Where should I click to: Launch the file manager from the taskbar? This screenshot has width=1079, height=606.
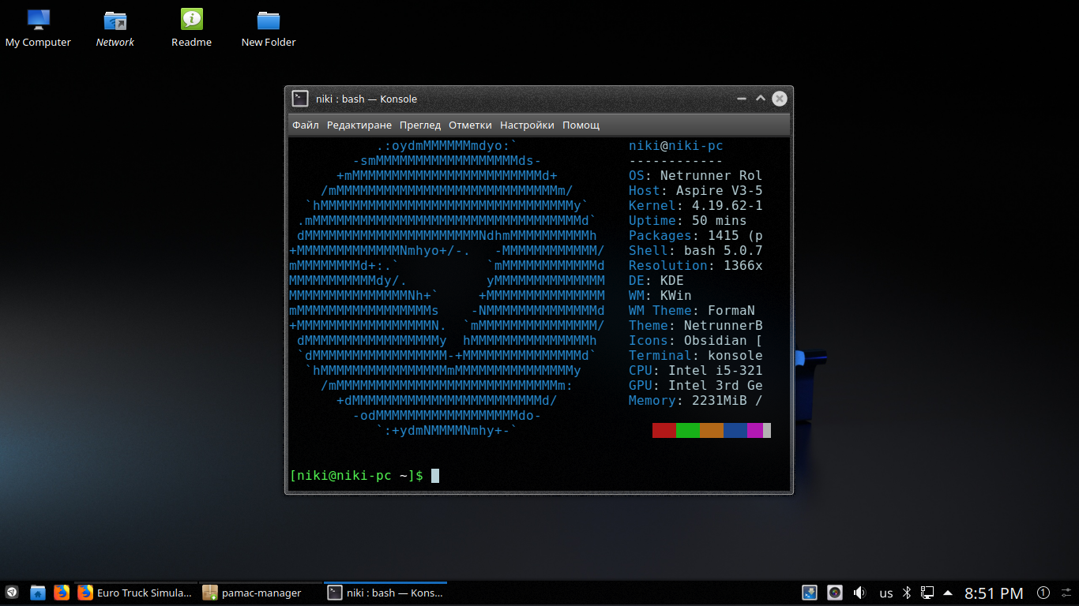pyautogui.click(x=38, y=593)
